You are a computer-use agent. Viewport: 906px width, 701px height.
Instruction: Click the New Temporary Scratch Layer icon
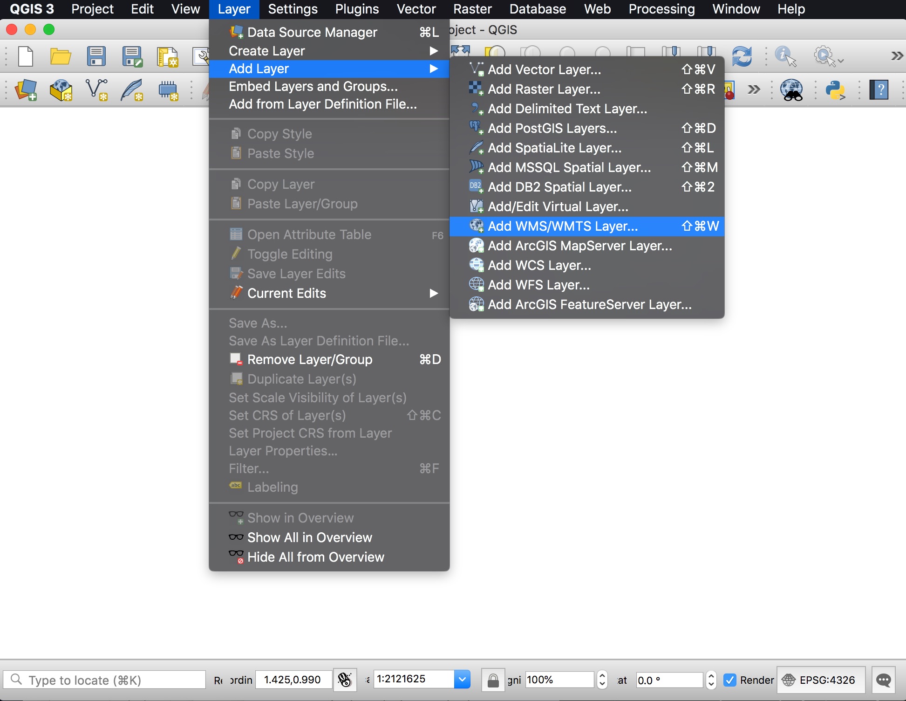(168, 90)
